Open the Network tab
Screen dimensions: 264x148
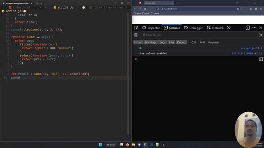pyautogui.click(x=215, y=28)
